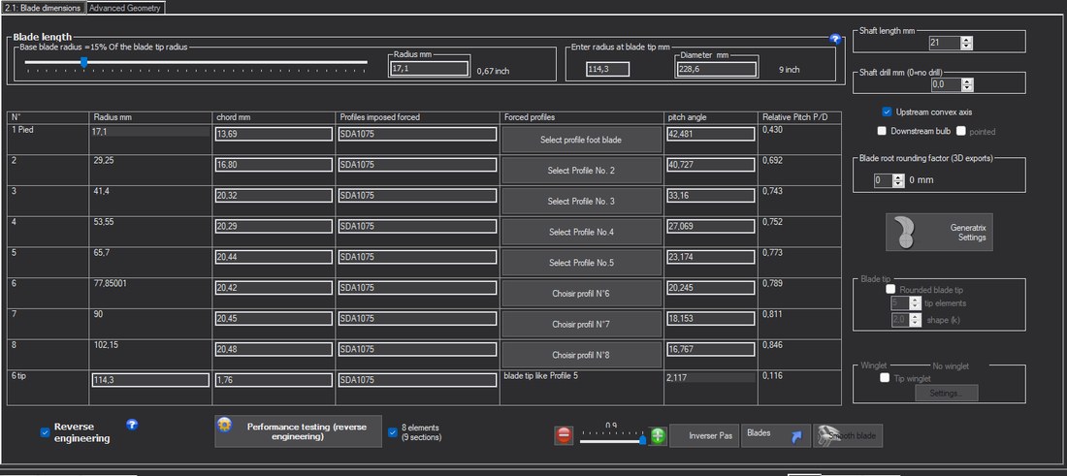Increase Shaft drill value with up arrow
The width and height of the screenshot is (1067, 476).
[967, 80]
